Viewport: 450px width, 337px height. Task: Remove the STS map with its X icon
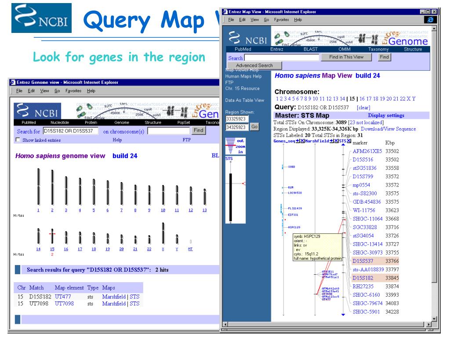point(349,141)
